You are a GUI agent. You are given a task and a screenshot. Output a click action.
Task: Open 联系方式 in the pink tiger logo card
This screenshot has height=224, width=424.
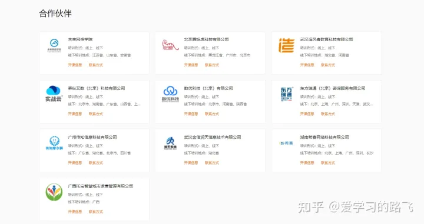click(x=212, y=65)
